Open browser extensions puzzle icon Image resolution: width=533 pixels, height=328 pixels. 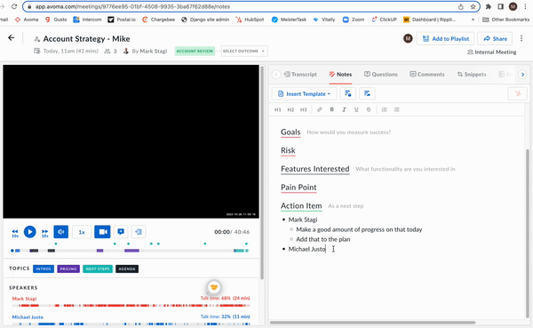[x=489, y=6]
